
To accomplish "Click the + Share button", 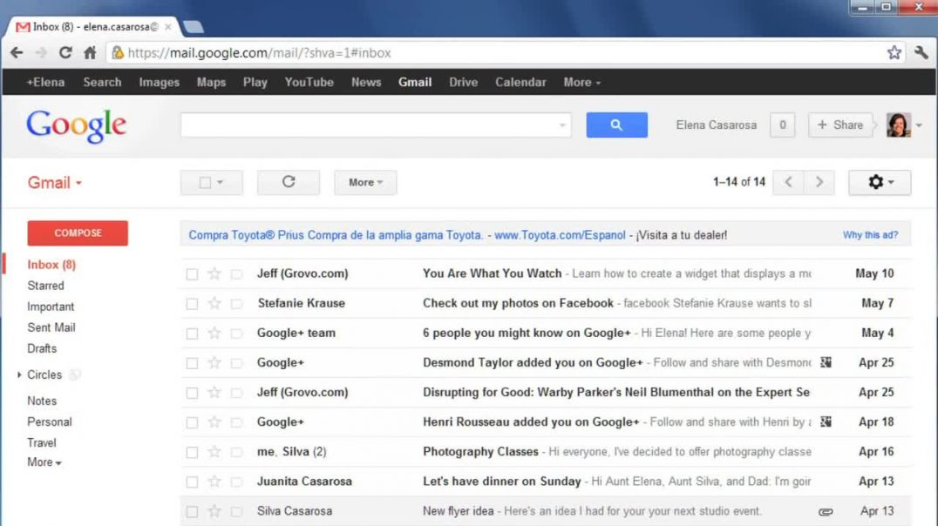I will 839,125.
